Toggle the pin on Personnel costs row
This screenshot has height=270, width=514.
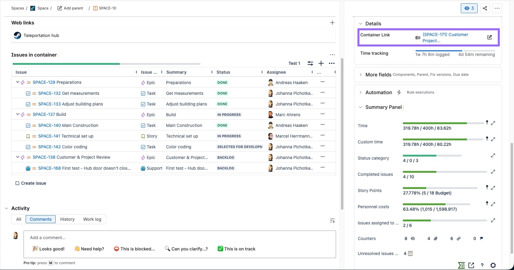(x=487, y=203)
